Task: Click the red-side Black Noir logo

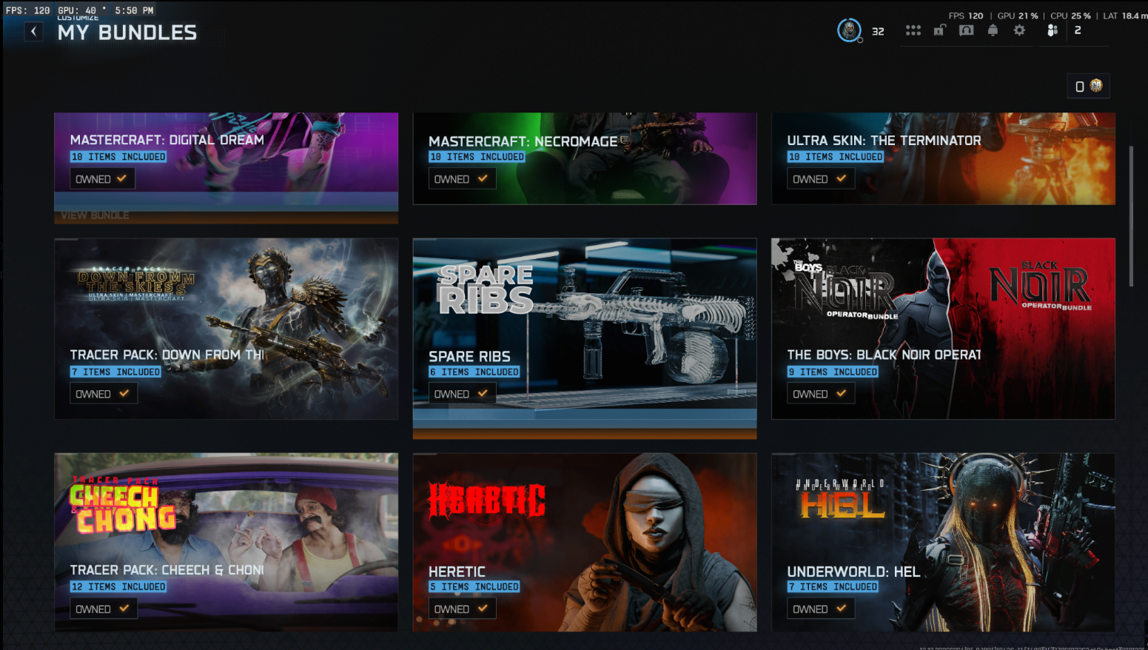Action: (1040, 286)
